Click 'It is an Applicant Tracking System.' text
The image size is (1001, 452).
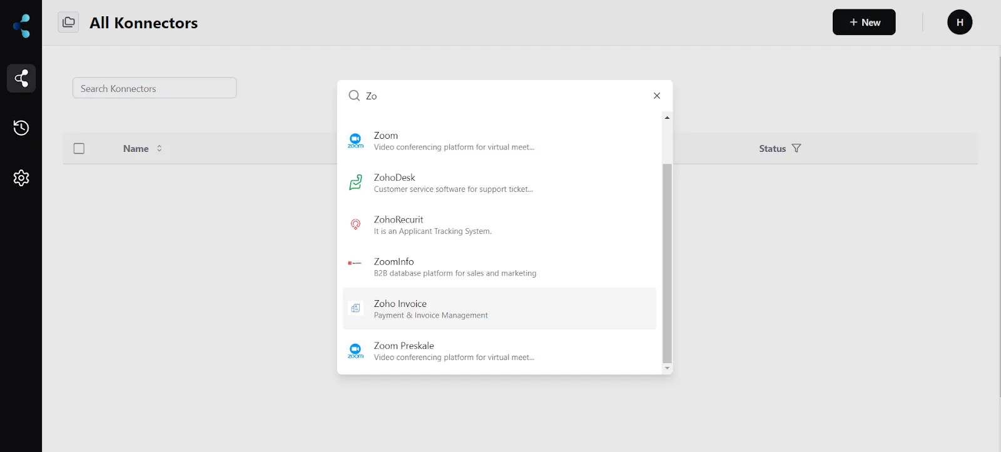pyautogui.click(x=432, y=231)
